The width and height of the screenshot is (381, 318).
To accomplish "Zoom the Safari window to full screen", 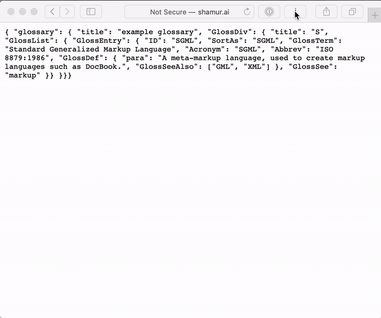I will [34, 12].
